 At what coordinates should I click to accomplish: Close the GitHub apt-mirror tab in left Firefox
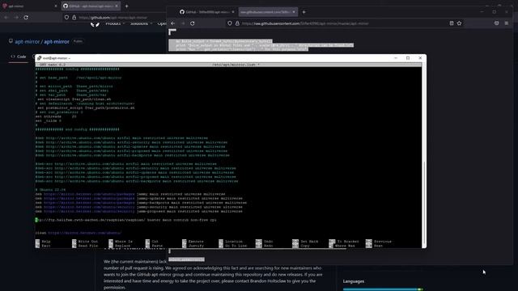tap(117, 6)
